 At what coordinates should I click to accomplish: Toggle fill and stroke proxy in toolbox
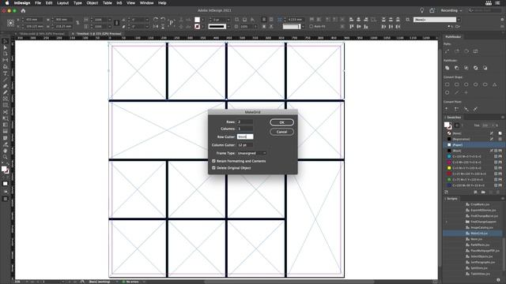coord(5,170)
